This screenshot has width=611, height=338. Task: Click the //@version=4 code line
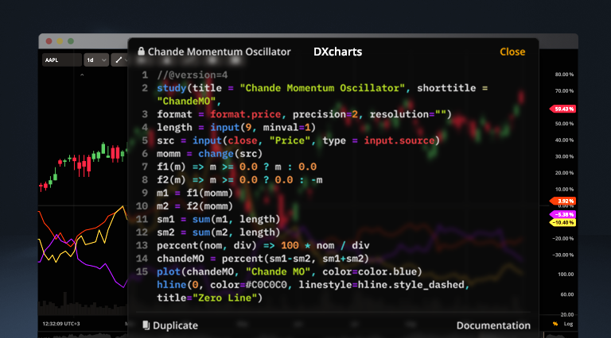(x=192, y=75)
